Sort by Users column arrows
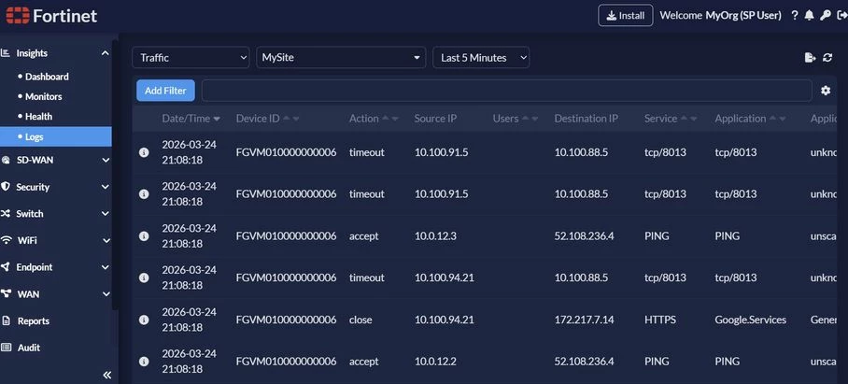 pyautogui.click(x=530, y=119)
